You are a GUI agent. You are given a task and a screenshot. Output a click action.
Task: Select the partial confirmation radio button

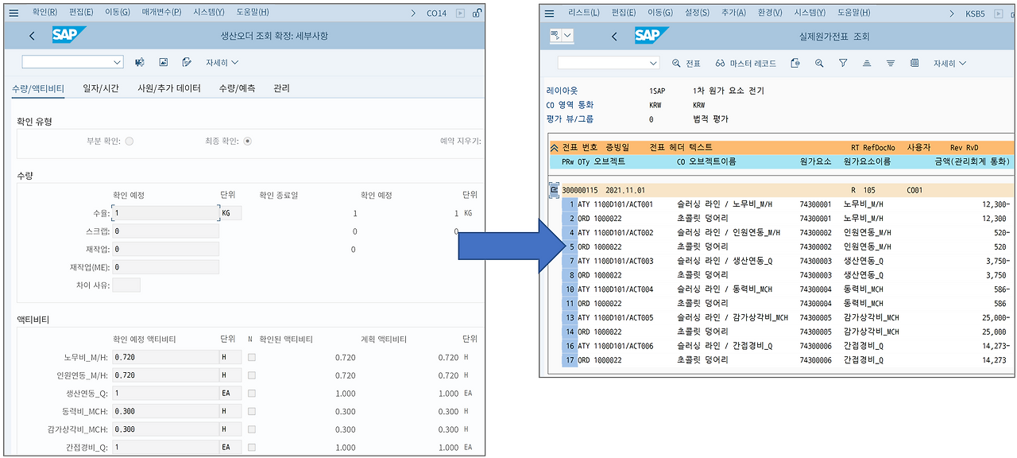(129, 141)
